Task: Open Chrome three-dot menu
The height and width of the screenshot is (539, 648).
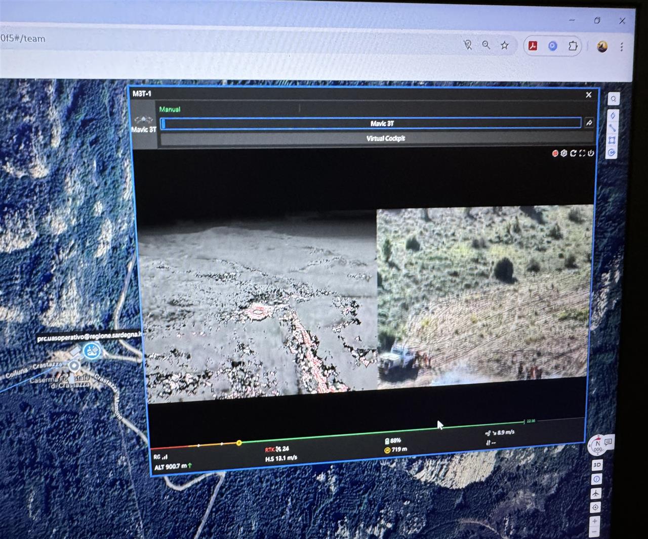Action: (622, 47)
